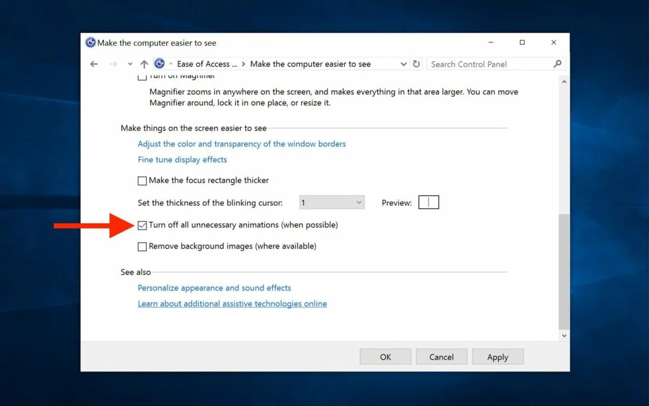Click the Apply button
649x406 pixels.
(498, 357)
